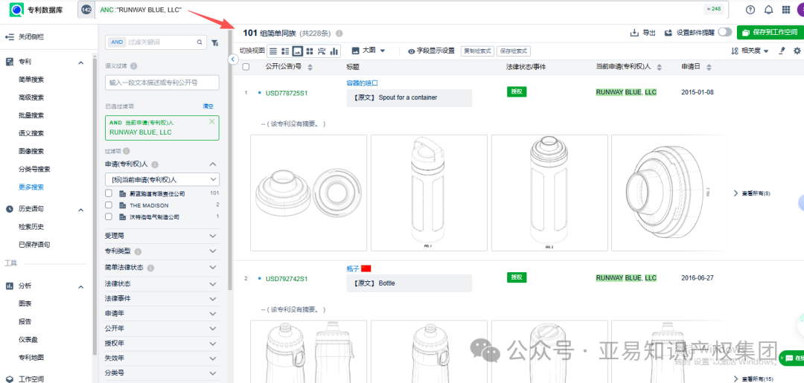Open first thumbnail of Spout for a container
This screenshot has width=804, height=383.
click(309, 193)
